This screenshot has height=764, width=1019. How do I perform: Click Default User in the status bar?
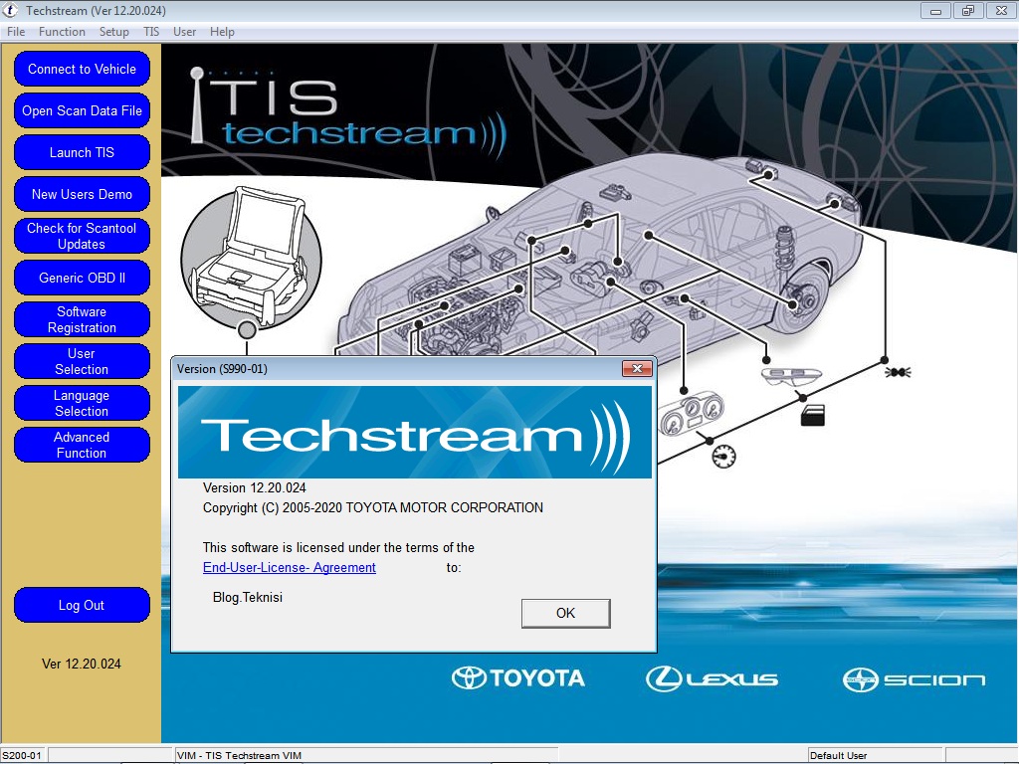click(838, 756)
